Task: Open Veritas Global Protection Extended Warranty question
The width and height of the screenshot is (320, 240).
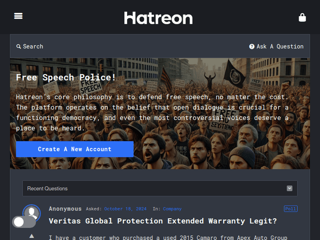Action: click(x=163, y=221)
